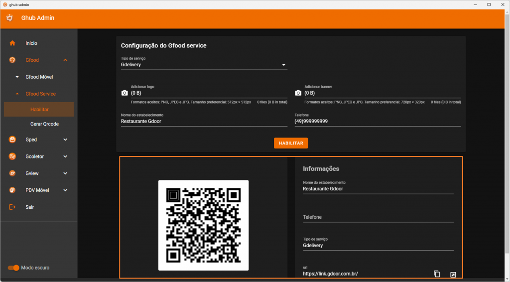This screenshot has width=510, height=282.
Task: Click the ghub-admin title bar app icon
Action: click(5, 4)
